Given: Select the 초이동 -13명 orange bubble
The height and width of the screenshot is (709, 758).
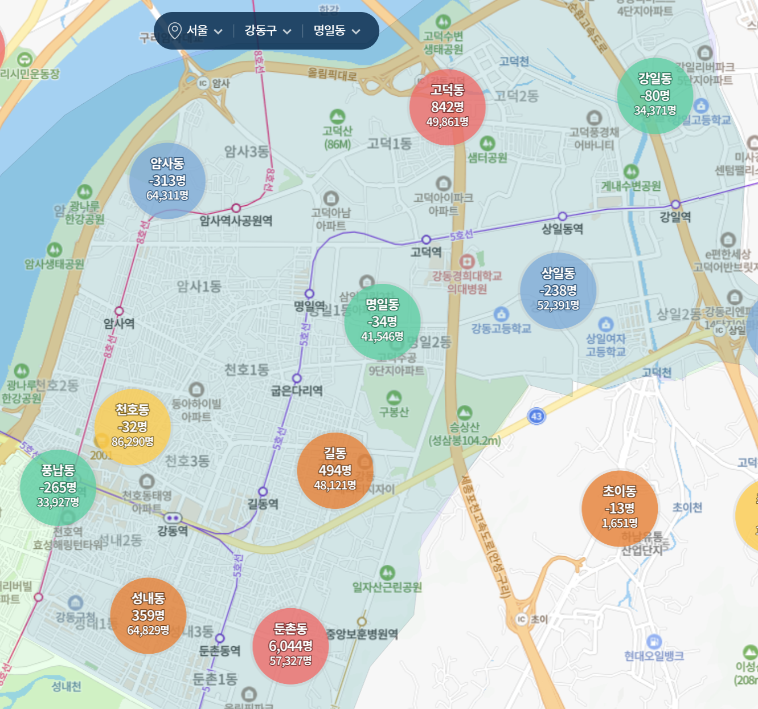Looking at the screenshot, I should tap(620, 508).
